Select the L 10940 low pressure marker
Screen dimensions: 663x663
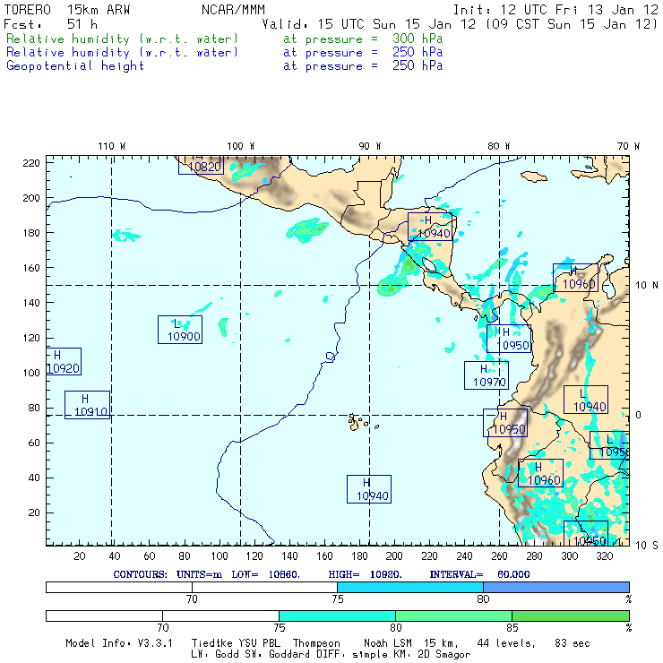click(586, 400)
